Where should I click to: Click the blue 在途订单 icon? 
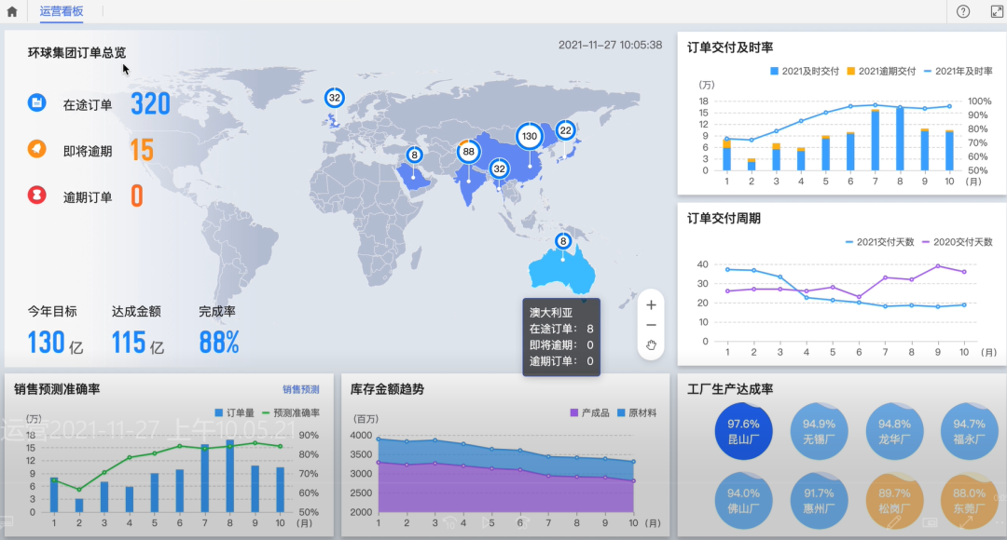click(x=36, y=103)
